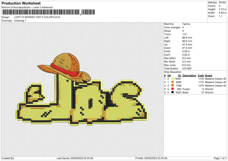Click the "Brand" column header

click(x=209, y=76)
